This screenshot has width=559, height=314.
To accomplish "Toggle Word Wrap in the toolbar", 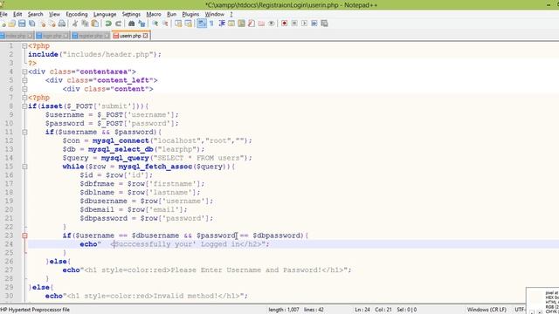I will (x=202, y=24).
